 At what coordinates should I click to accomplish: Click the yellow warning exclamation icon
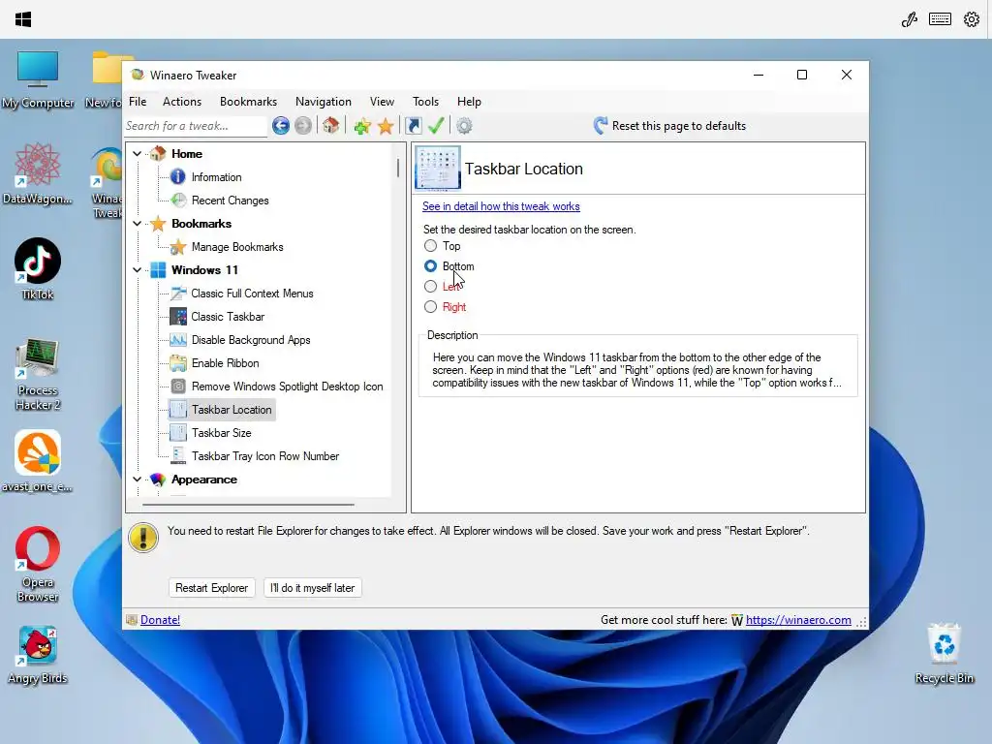(143, 538)
